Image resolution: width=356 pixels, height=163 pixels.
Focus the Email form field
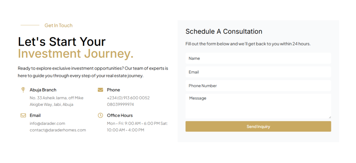point(258,72)
